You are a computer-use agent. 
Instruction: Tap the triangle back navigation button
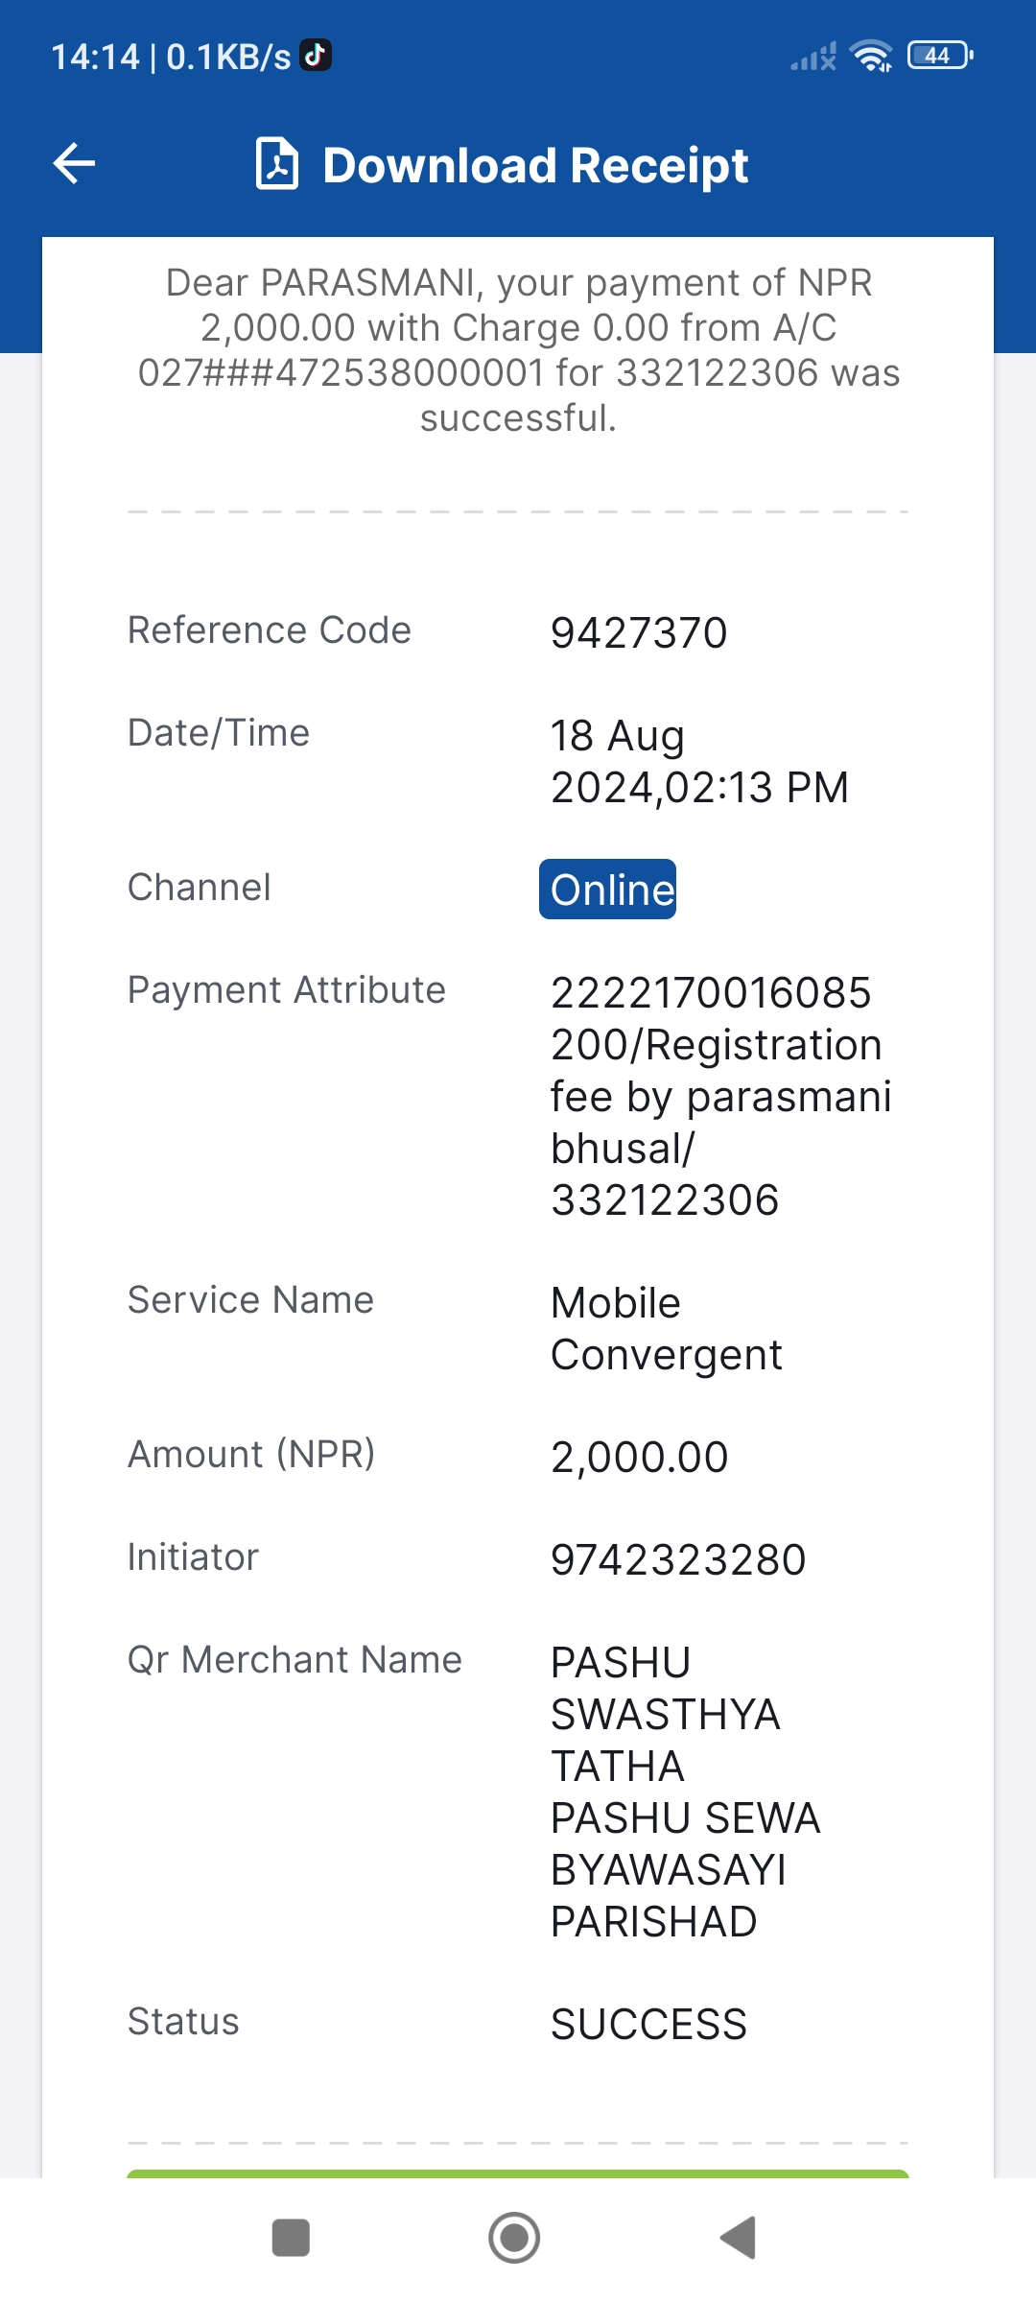[x=738, y=2238]
